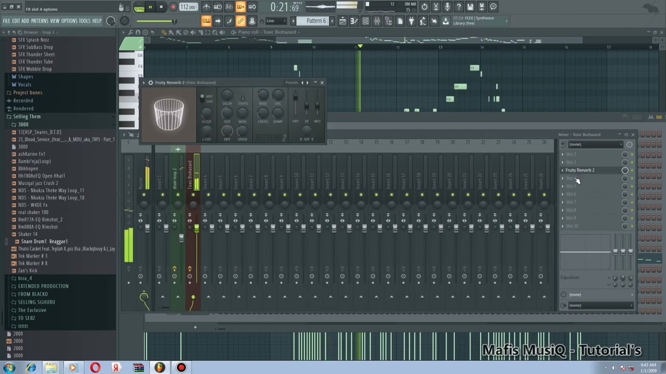Open the PATTERNS menu
Image resolution: width=666 pixels, height=374 pixels.
point(40,21)
